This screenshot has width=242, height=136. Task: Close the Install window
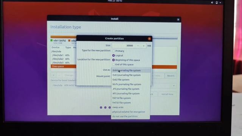coord(178,20)
